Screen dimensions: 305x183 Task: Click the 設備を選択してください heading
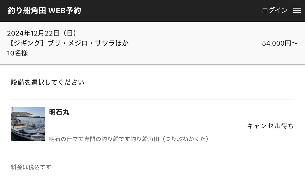48,82
